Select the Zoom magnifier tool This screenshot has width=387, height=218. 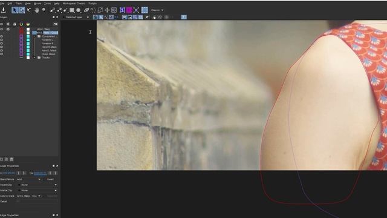coord(44,10)
